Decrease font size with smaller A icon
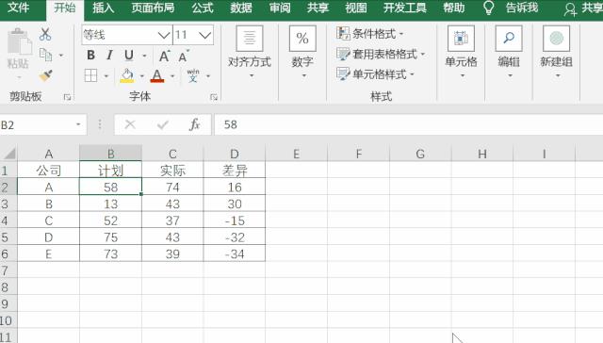 click(184, 57)
